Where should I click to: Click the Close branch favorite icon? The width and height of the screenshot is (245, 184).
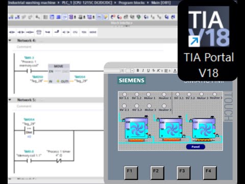[57, 32]
